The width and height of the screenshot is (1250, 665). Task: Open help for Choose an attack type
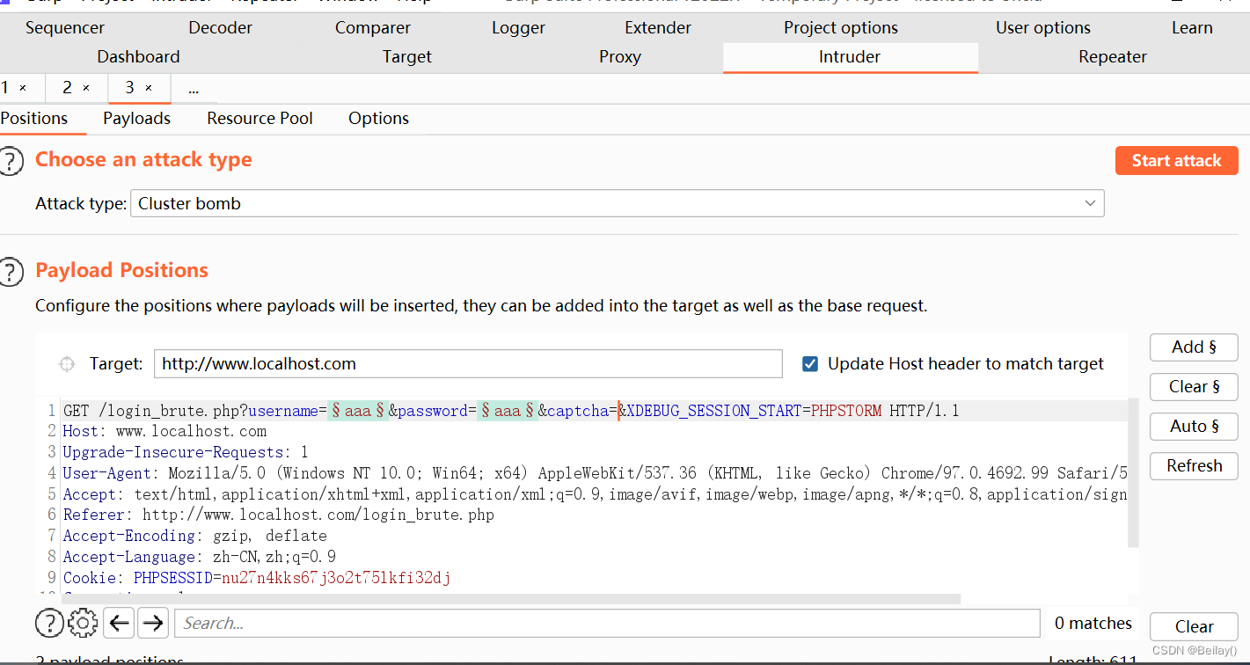pos(10,161)
